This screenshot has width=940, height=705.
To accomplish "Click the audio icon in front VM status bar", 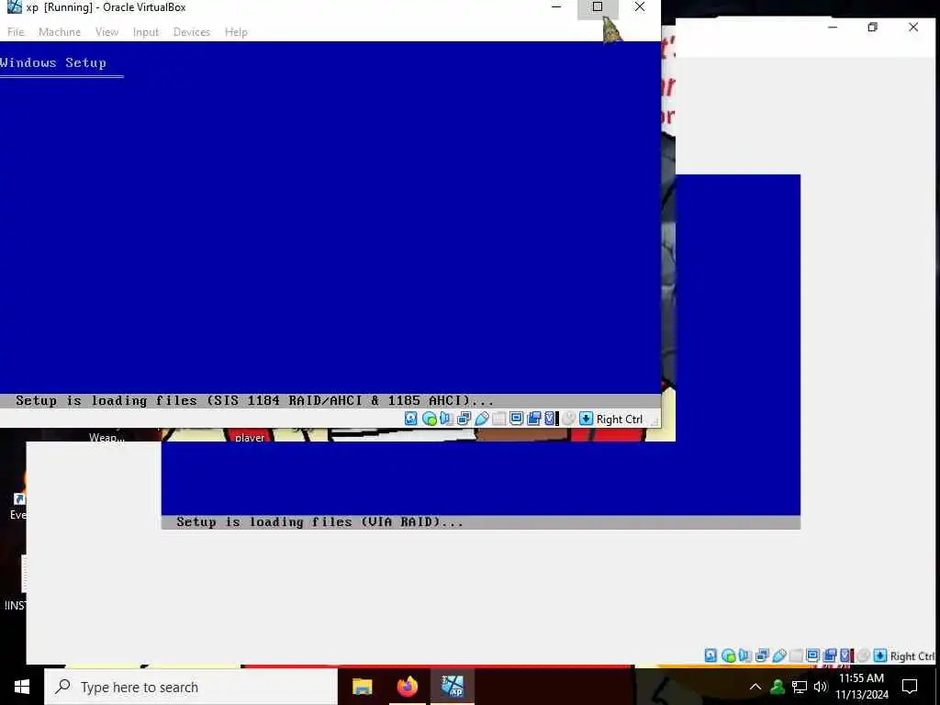I will [446, 419].
